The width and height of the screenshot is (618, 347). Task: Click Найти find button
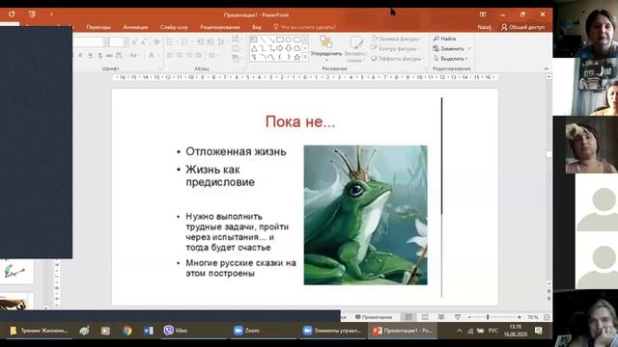444,39
